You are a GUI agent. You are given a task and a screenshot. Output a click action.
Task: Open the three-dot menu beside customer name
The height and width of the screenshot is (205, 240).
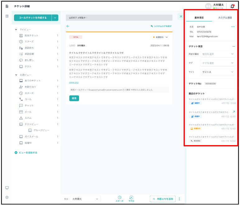(x=233, y=27)
